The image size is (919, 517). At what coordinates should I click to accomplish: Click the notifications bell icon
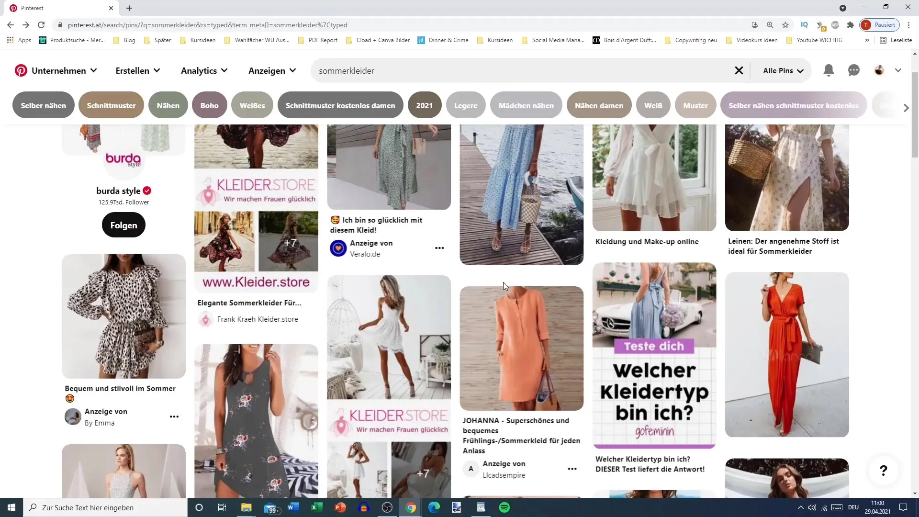tap(829, 70)
